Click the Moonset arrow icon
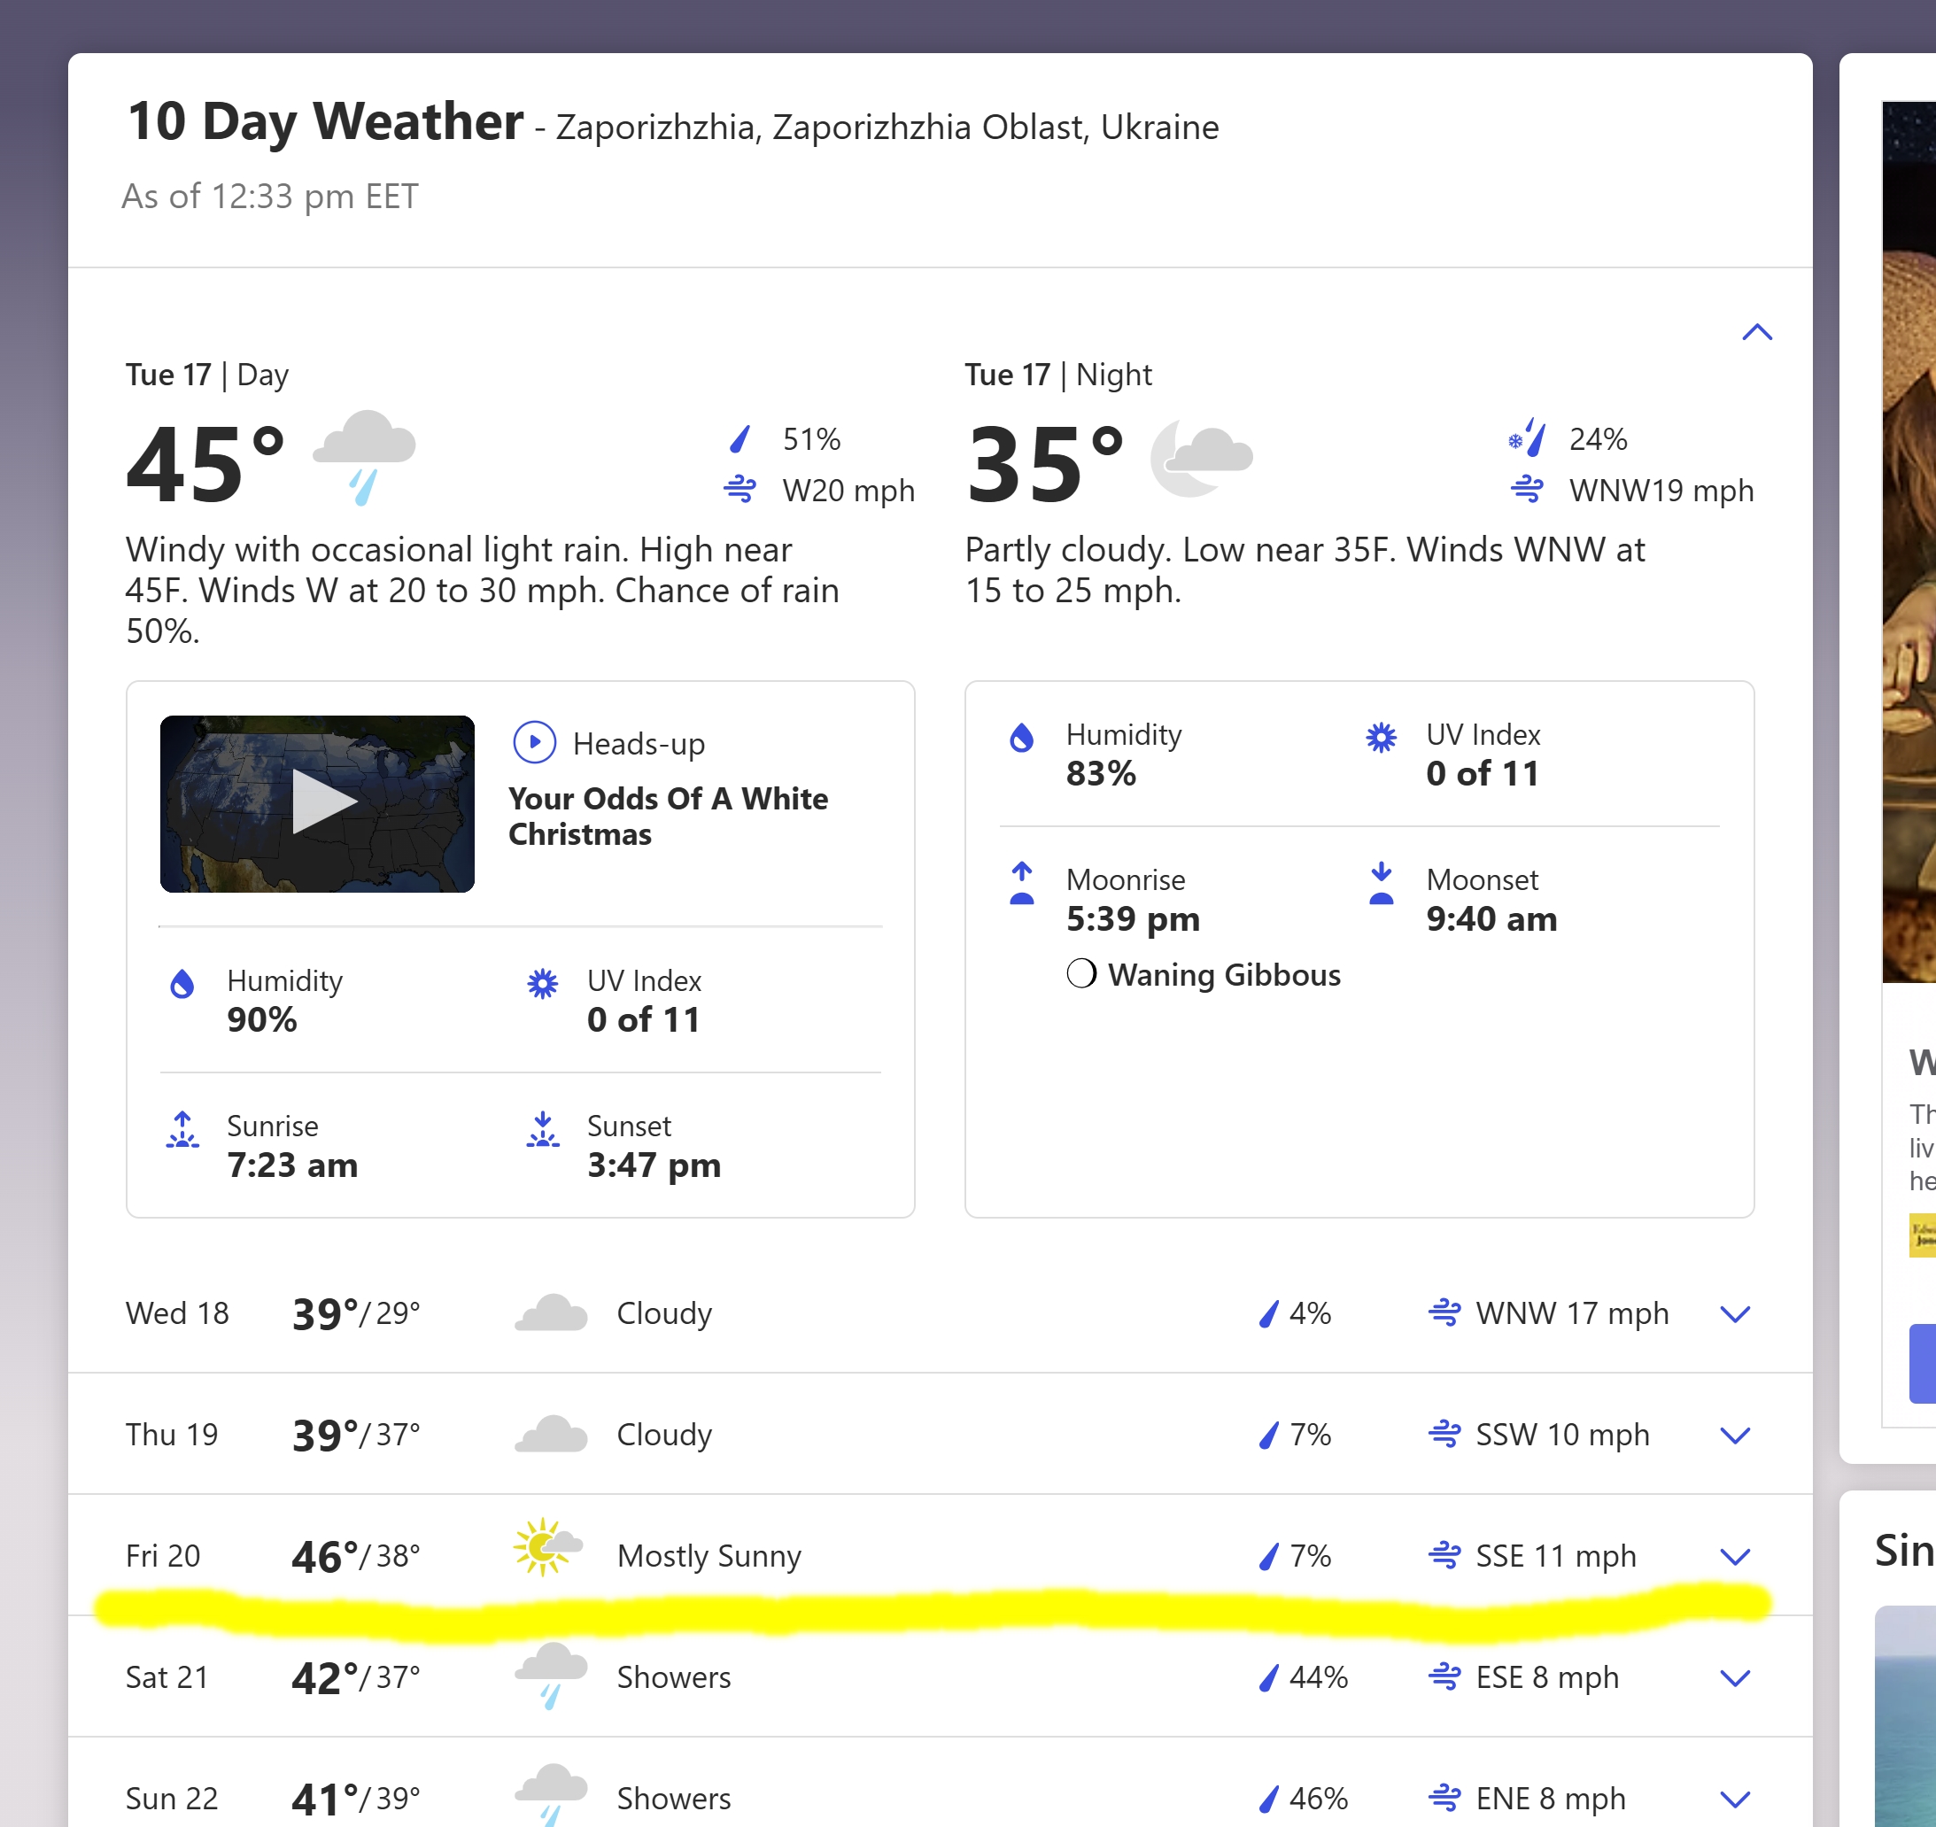The image size is (1936, 1827). coord(1381,883)
